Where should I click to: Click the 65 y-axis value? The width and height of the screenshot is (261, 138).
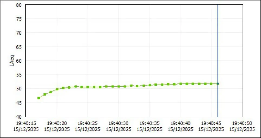click(19, 47)
